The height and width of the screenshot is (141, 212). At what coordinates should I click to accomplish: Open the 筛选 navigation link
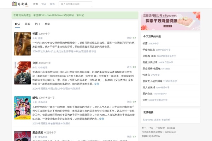pos(52,4)
